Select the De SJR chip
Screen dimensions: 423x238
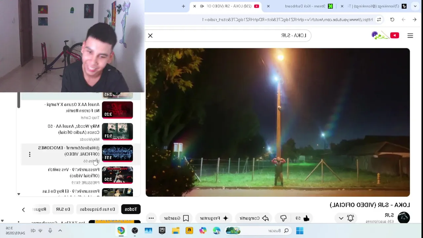click(63, 209)
